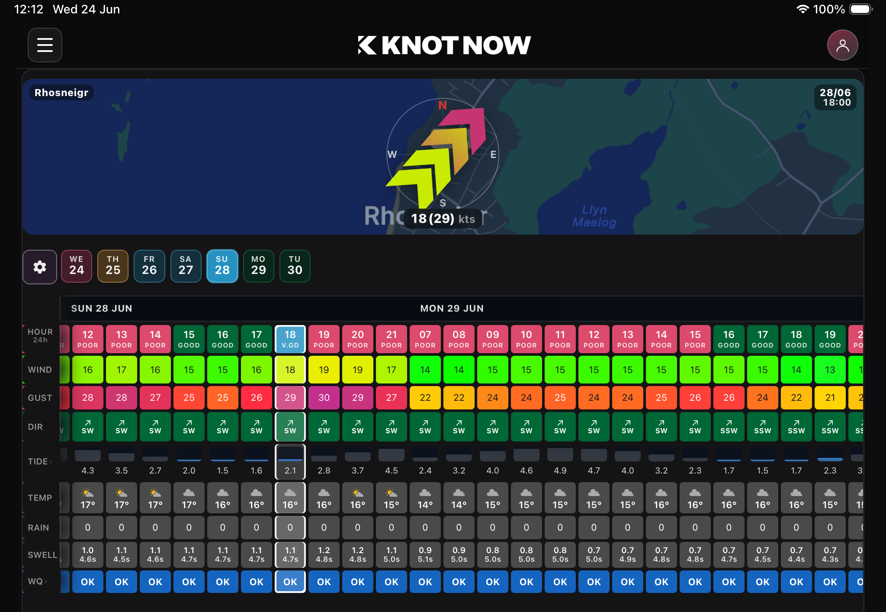This screenshot has height=612, width=886.
Task: Select tide bar showing 4.3
Action: coord(88,455)
